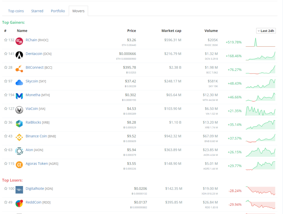Click the Skycoin blue cloud logo
The width and height of the screenshot is (283, 214).
19,82
